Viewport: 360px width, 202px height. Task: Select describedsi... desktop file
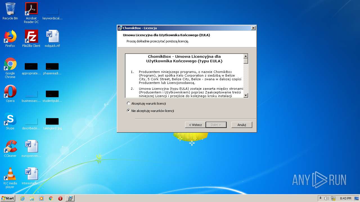click(31, 124)
